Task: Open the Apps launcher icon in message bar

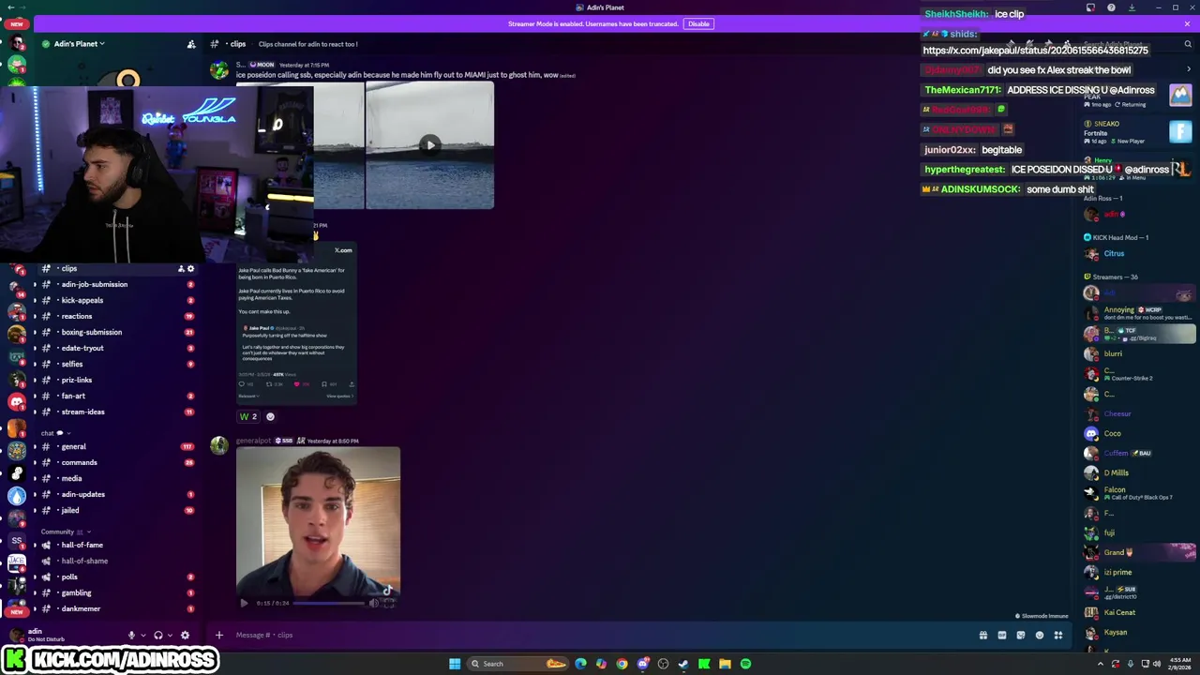Action: click(1057, 635)
